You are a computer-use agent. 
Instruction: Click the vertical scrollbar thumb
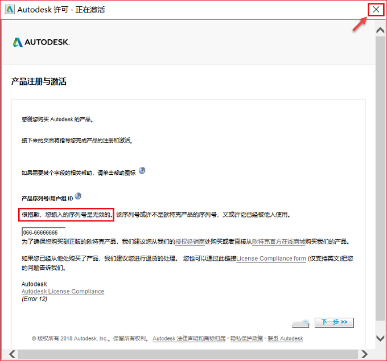pyautogui.click(x=380, y=178)
